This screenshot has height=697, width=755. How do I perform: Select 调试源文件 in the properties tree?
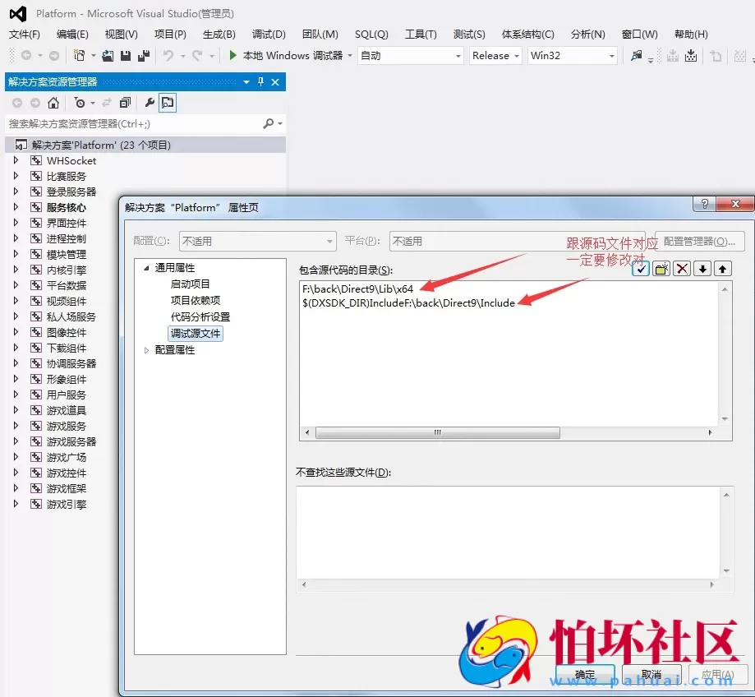[195, 332]
